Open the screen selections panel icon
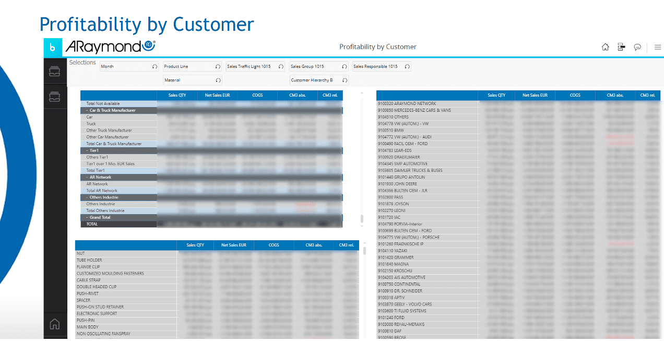 point(621,47)
